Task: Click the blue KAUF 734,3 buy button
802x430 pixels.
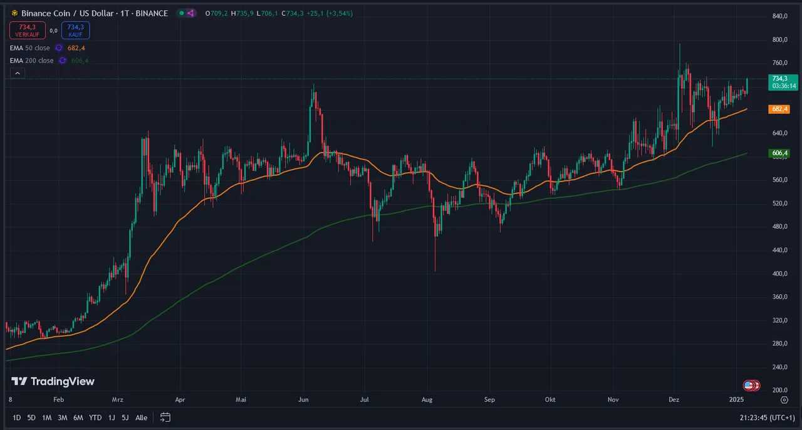Action: [75, 30]
